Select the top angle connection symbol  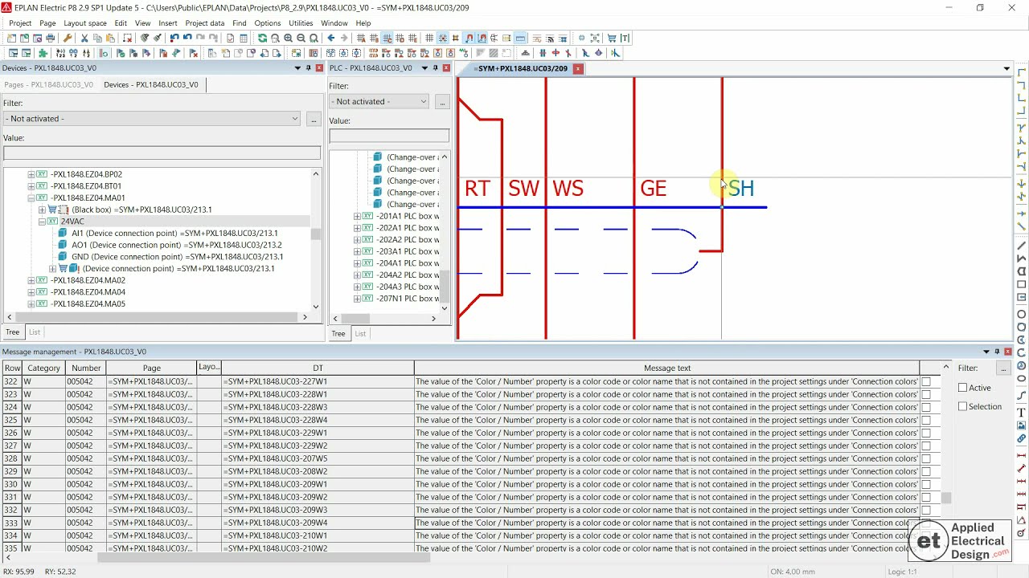coord(1022,73)
